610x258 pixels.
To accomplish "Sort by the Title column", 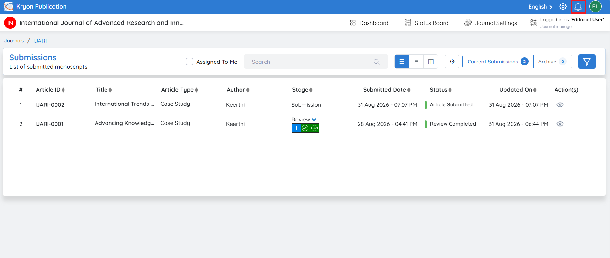I will [x=104, y=90].
